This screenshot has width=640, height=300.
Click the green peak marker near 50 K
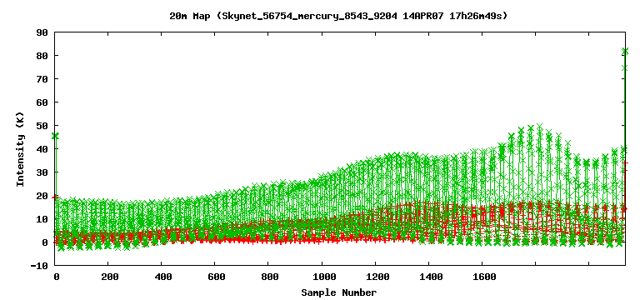(540, 127)
